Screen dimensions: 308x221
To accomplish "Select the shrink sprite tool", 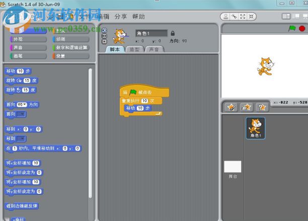I will [251, 17].
